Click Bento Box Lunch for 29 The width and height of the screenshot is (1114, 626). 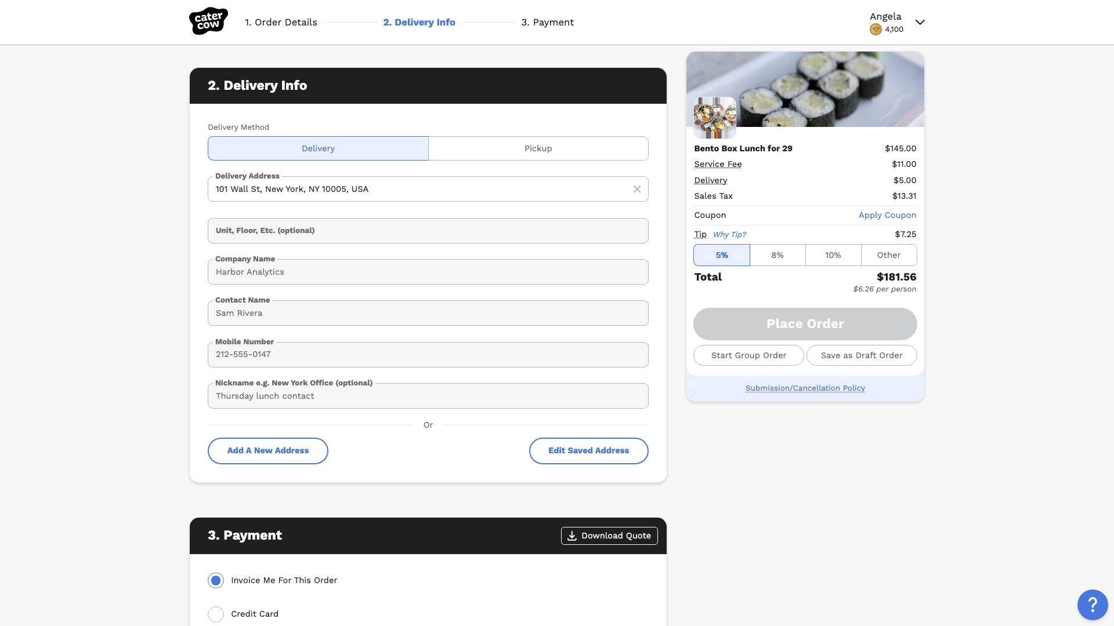[743, 148]
